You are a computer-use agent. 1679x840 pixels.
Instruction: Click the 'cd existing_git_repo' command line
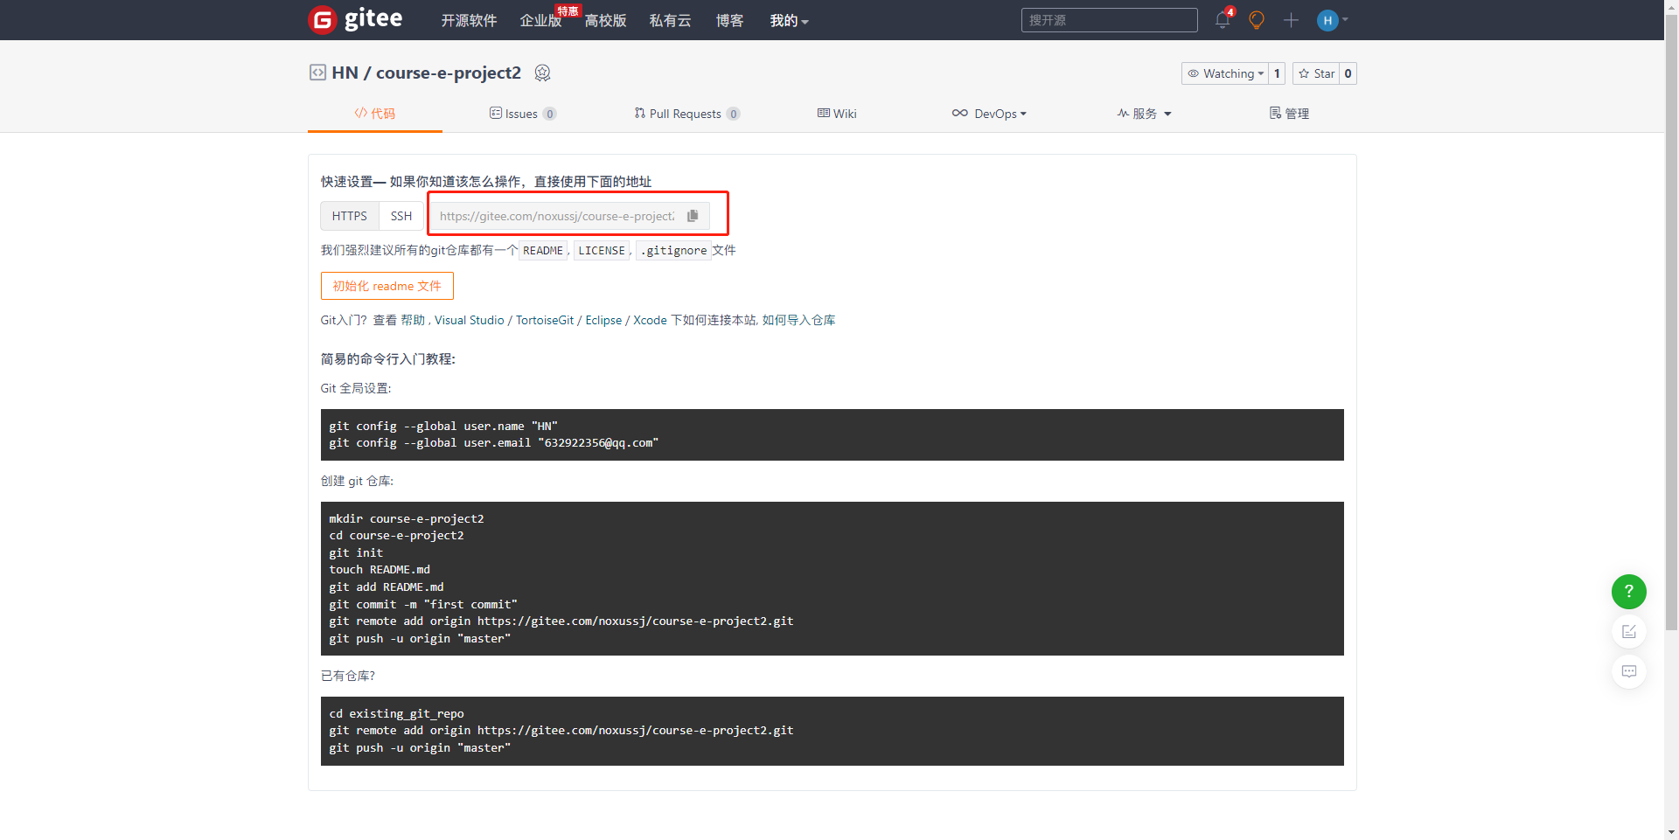pos(396,714)
